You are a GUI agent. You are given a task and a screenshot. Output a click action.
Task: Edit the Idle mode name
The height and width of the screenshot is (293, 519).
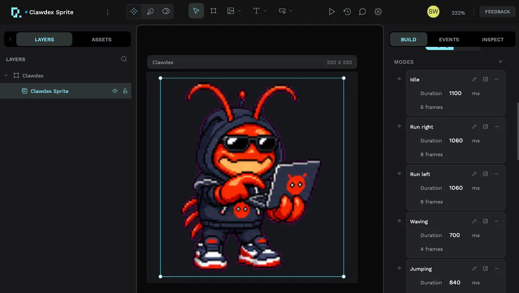click(474, 79)
